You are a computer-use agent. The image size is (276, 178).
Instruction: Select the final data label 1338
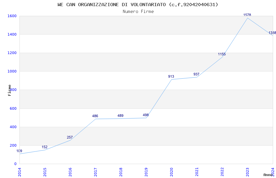pyautogui.click(x=272, y=33)
